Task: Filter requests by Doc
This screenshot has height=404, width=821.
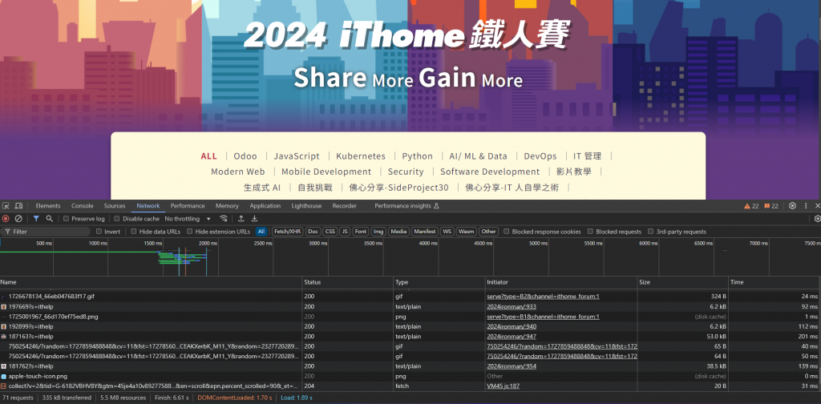Action: point(313,232)
